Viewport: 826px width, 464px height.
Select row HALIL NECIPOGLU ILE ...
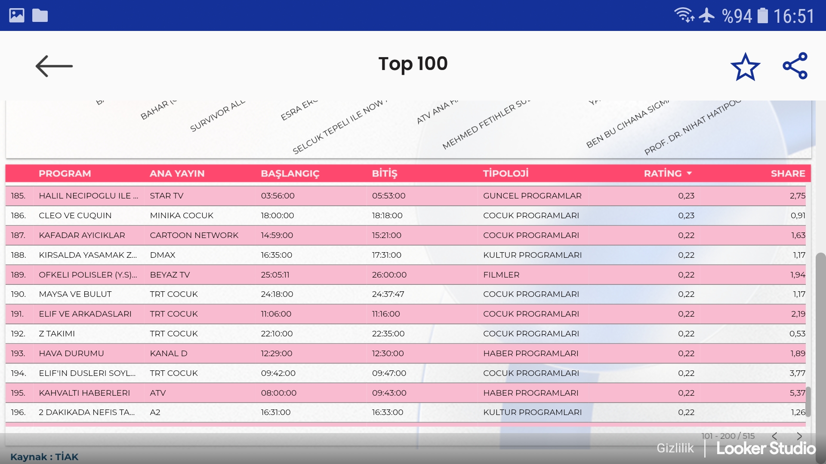[x=405, y=195]
